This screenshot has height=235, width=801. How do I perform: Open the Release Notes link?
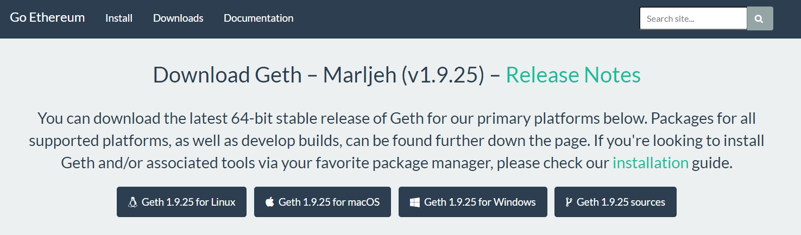(x=573, y=75)
